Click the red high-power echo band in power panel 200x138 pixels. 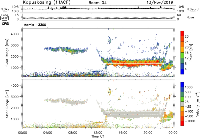[135, 64]
